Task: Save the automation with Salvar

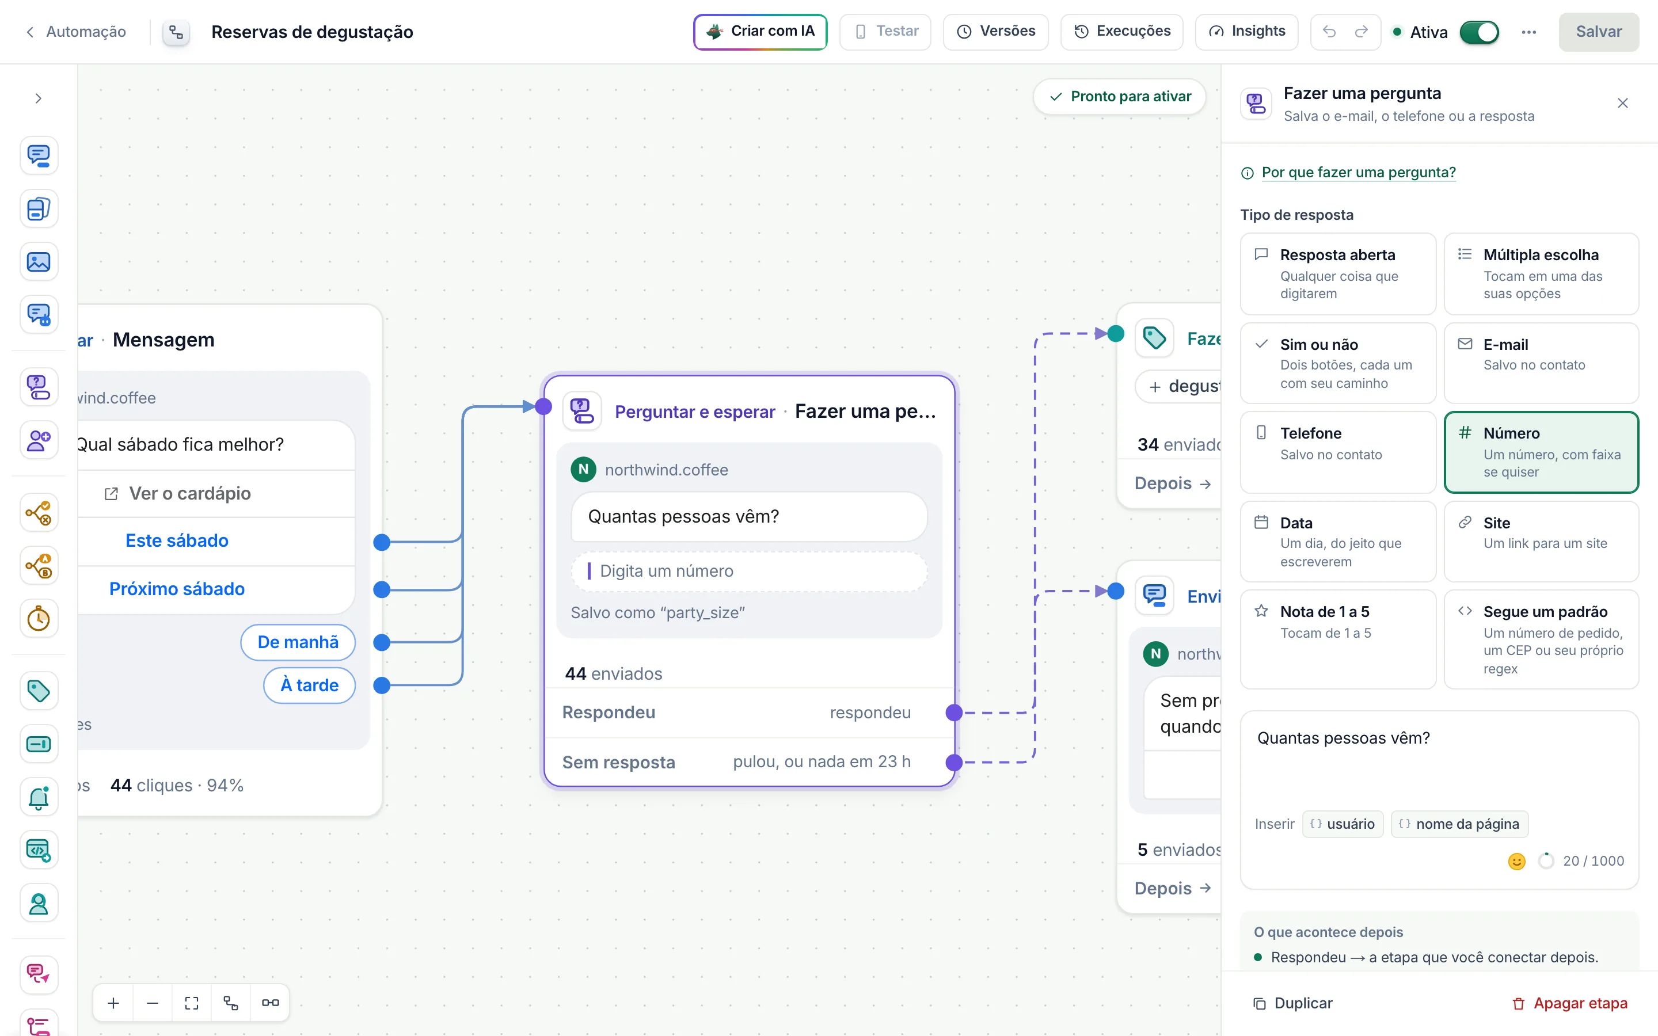Action: click(x=1598, y=32)
